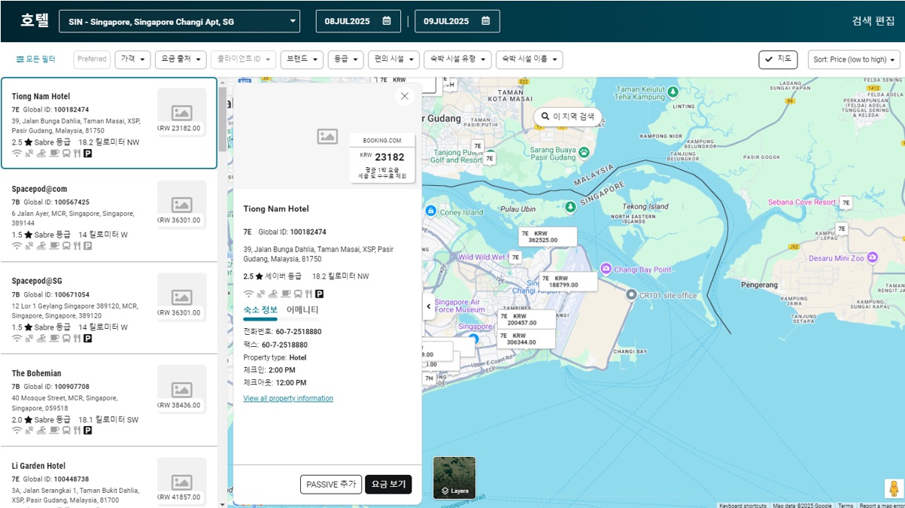
Task: Click the hotel list vertical scrollbar
Action: [x=222, y=119]
